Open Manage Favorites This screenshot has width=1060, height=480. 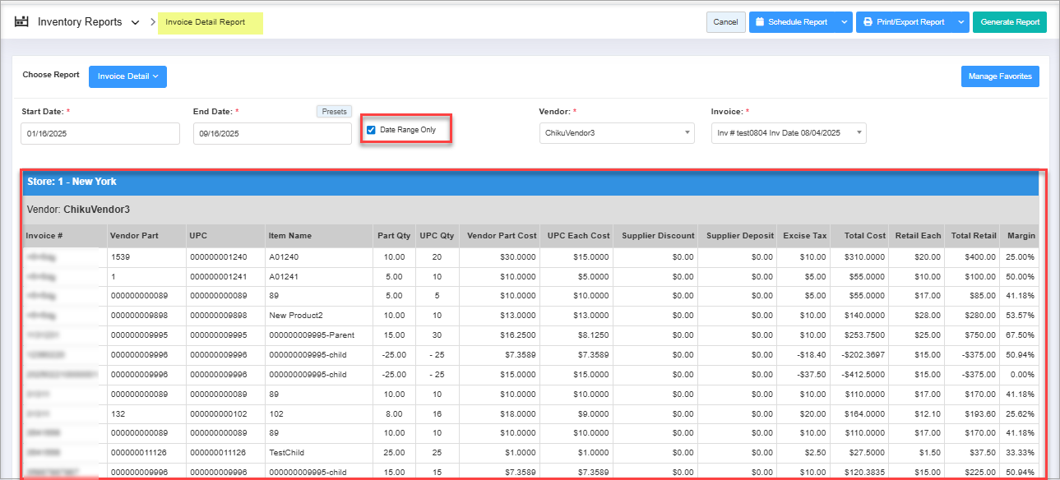pos(999,76)
